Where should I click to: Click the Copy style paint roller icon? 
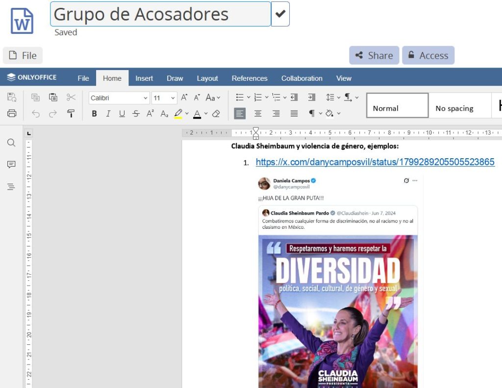(x=71, y=114)
